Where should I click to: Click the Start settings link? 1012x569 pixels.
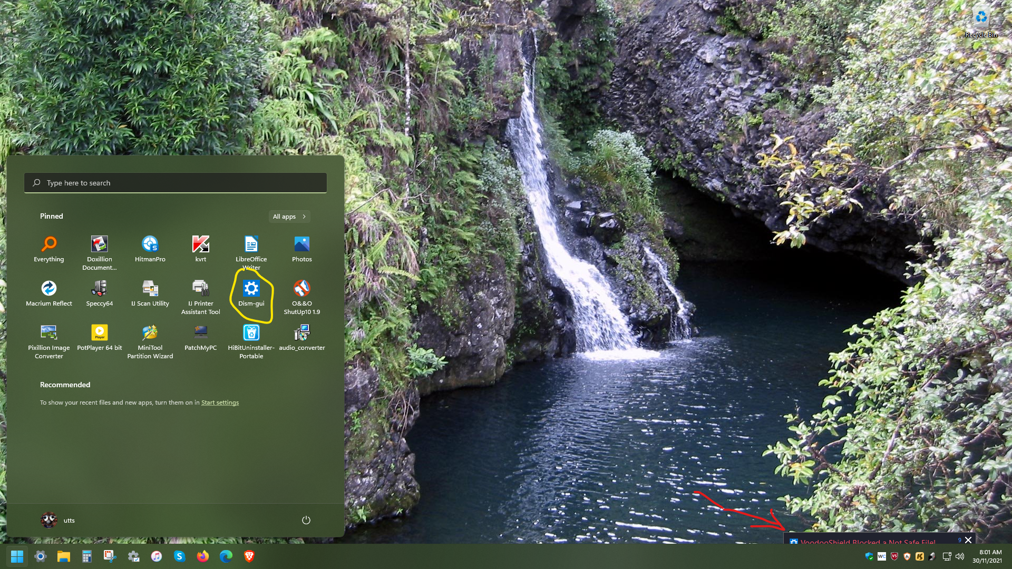pyautogui.click(x=220, y=403)
